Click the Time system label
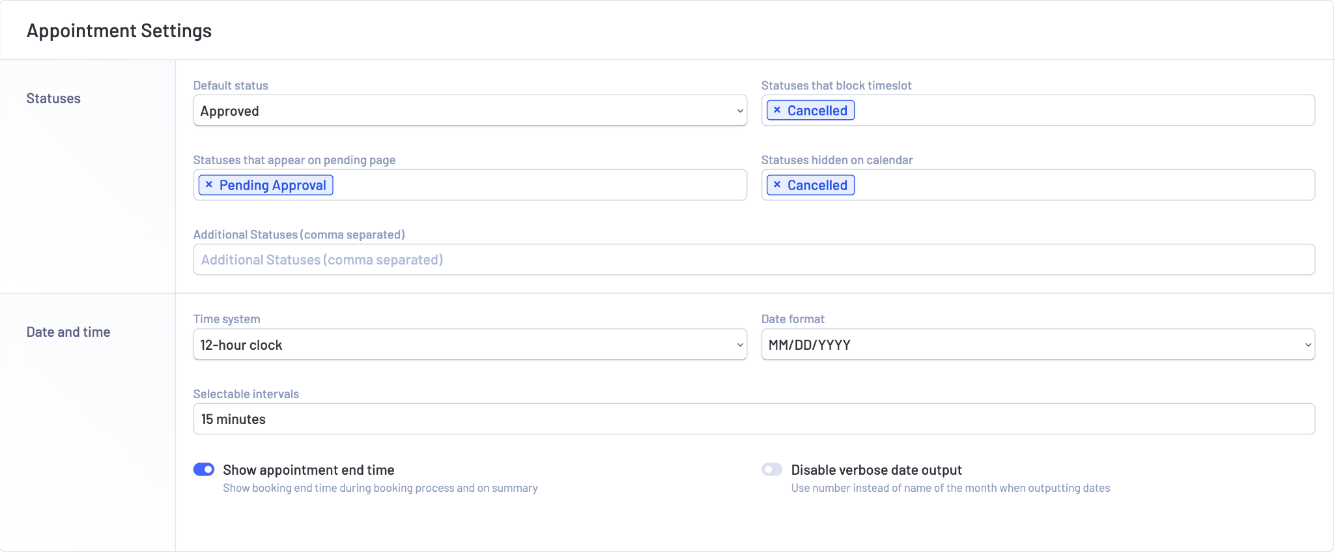 [227, 319]
